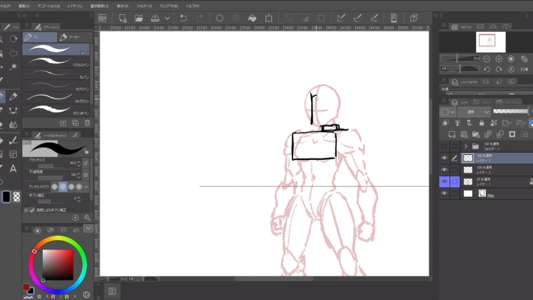Click the Clear (spinning circle) icon in command bar

point(220,18)
